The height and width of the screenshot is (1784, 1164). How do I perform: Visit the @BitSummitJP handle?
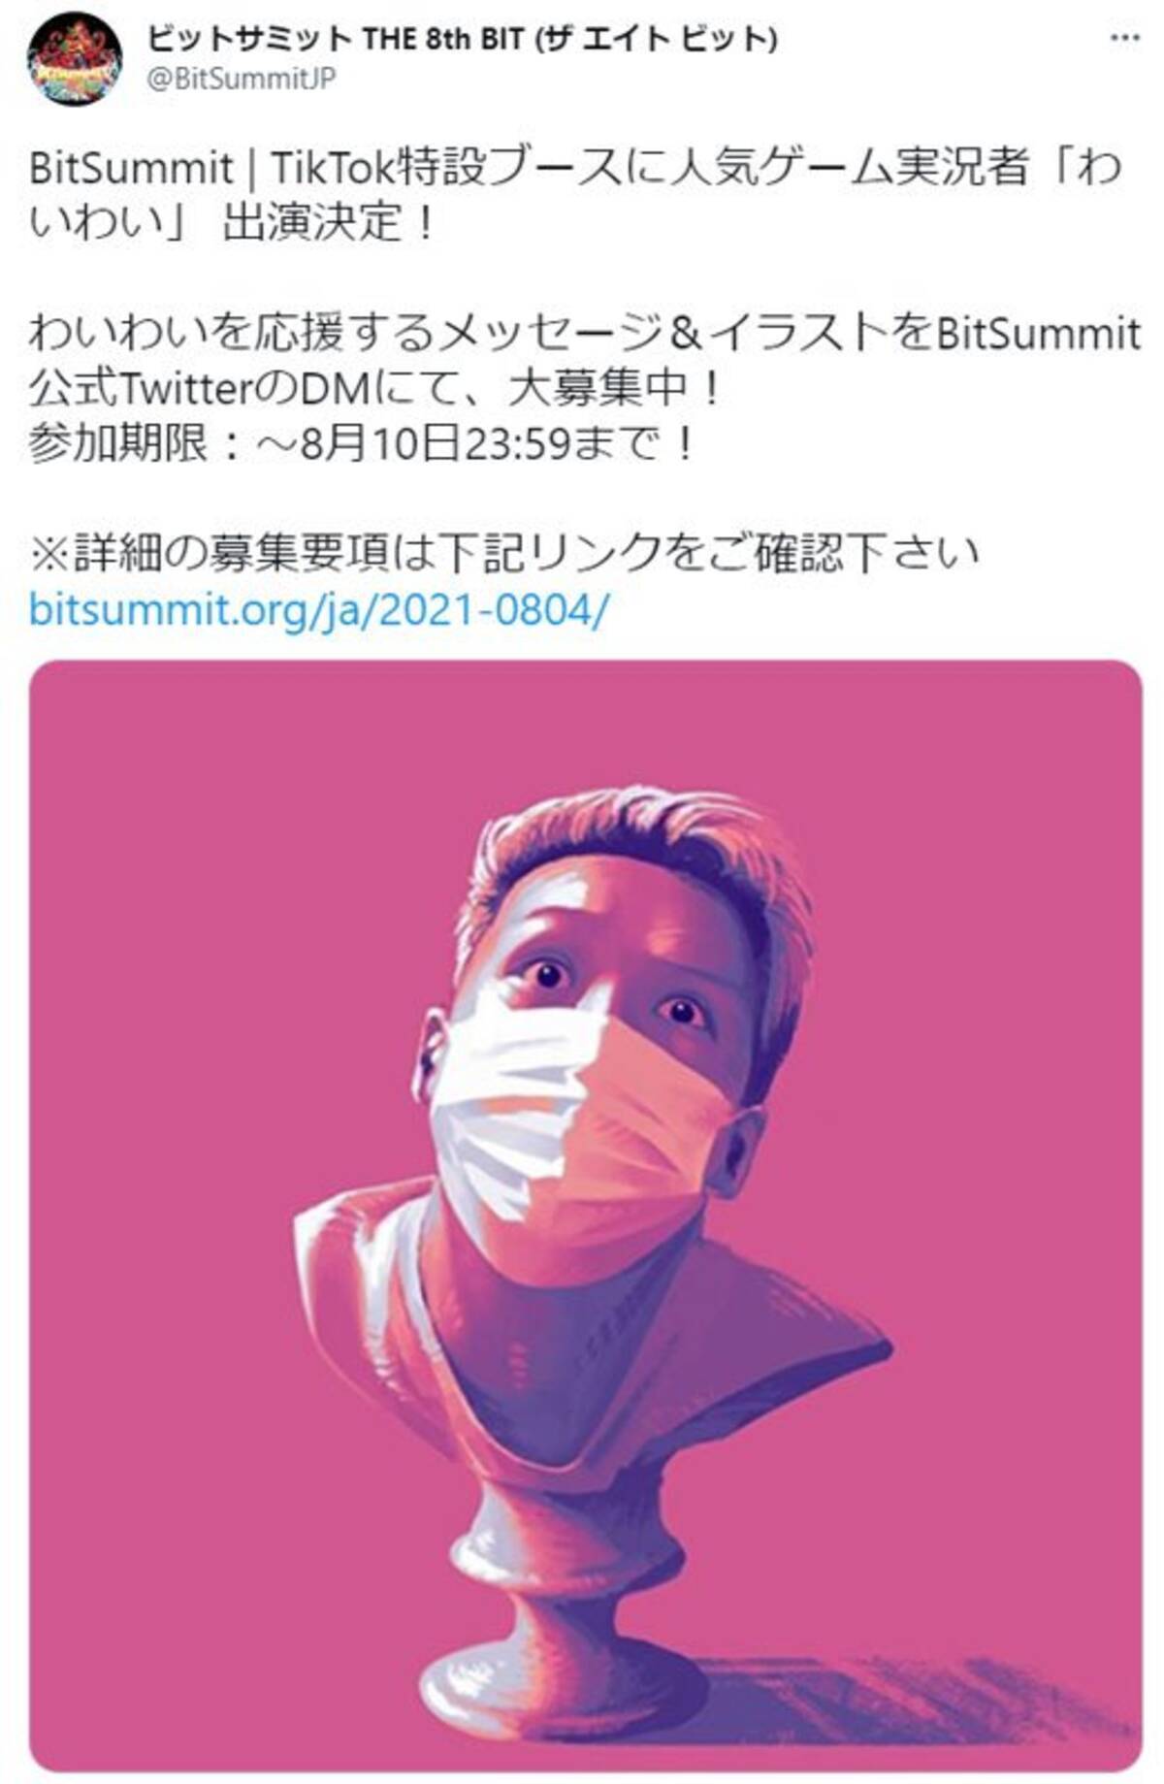tap(241, 79)
